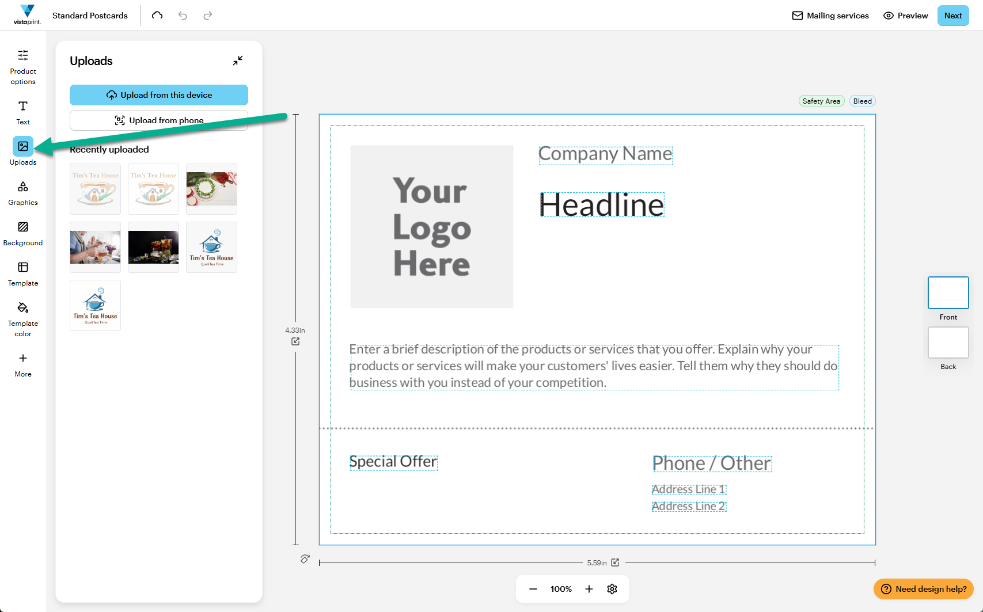Click the Next button
This screenshot has height=612, width=983.
coord(953,16)
